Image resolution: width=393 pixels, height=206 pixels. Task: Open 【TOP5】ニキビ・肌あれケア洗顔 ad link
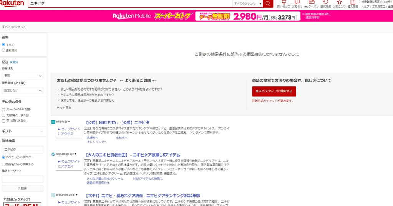click(142, 196)
